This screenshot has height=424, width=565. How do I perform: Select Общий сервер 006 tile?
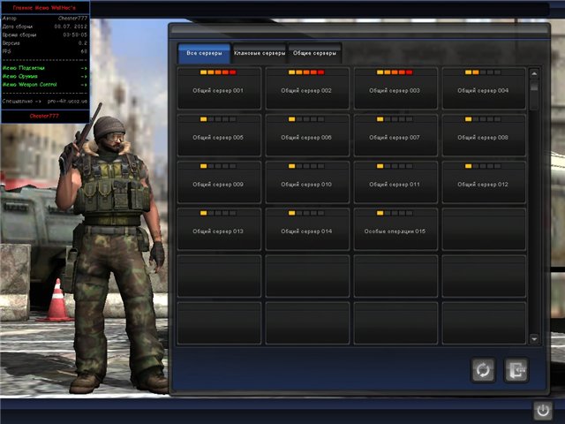(307, 135)
